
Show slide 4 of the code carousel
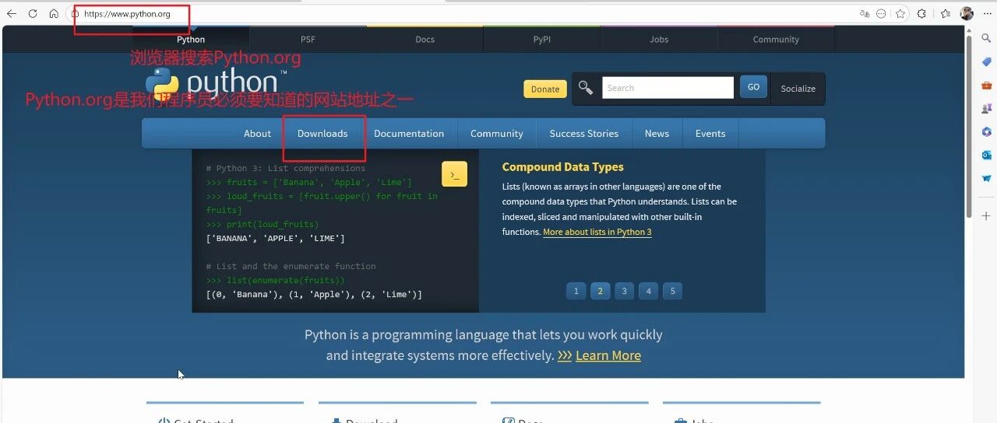648,291
